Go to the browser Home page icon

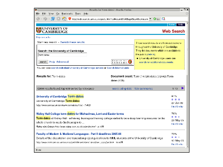(x=64, y=19)
